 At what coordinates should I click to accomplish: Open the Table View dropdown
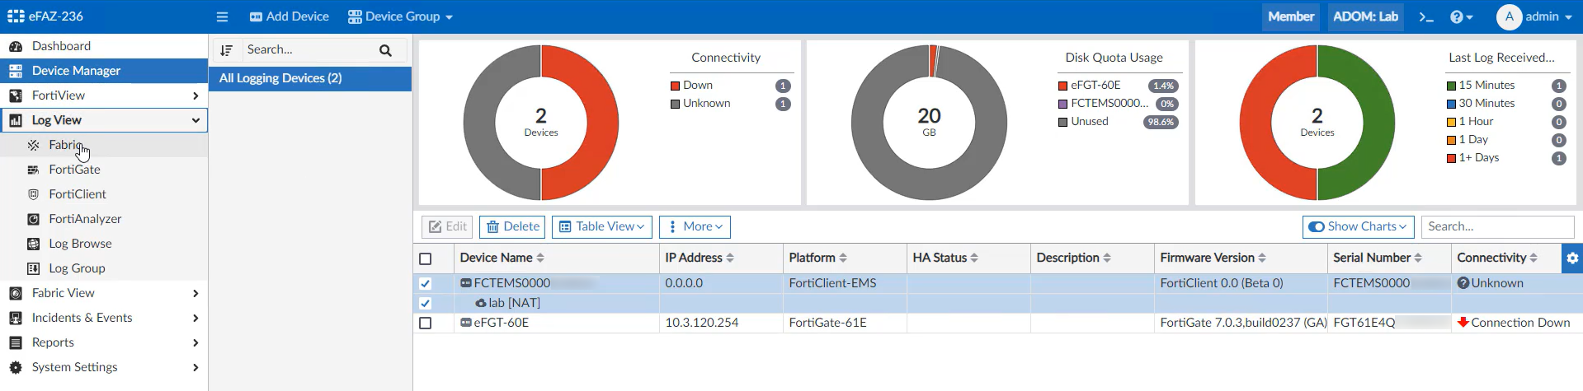click(x=602, y=226)
